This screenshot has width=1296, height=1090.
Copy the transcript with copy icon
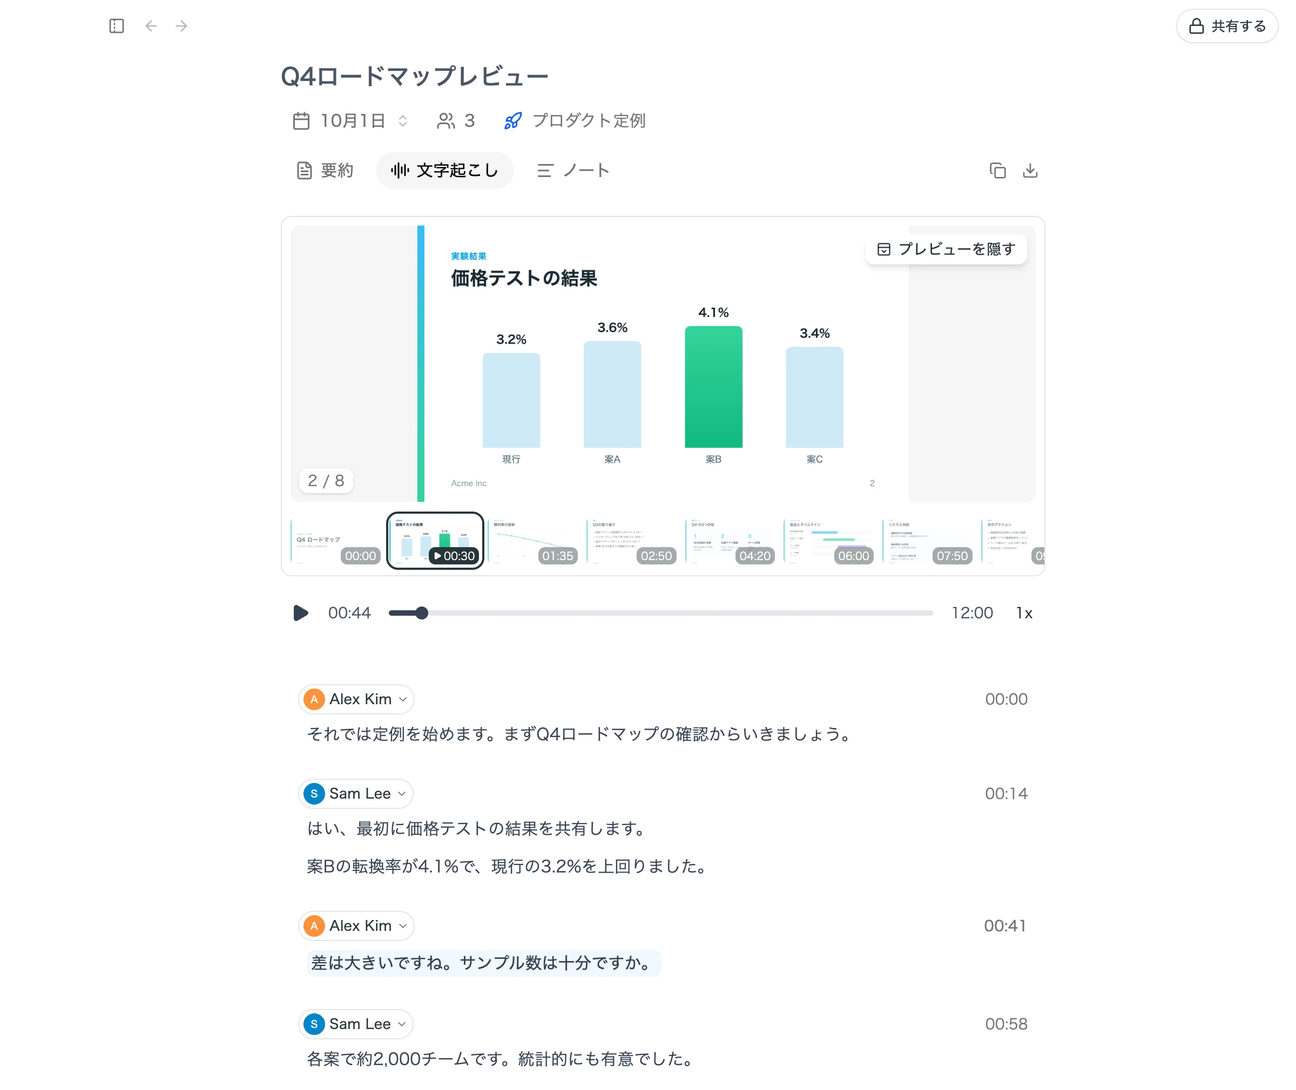click(x=997, y=171)
